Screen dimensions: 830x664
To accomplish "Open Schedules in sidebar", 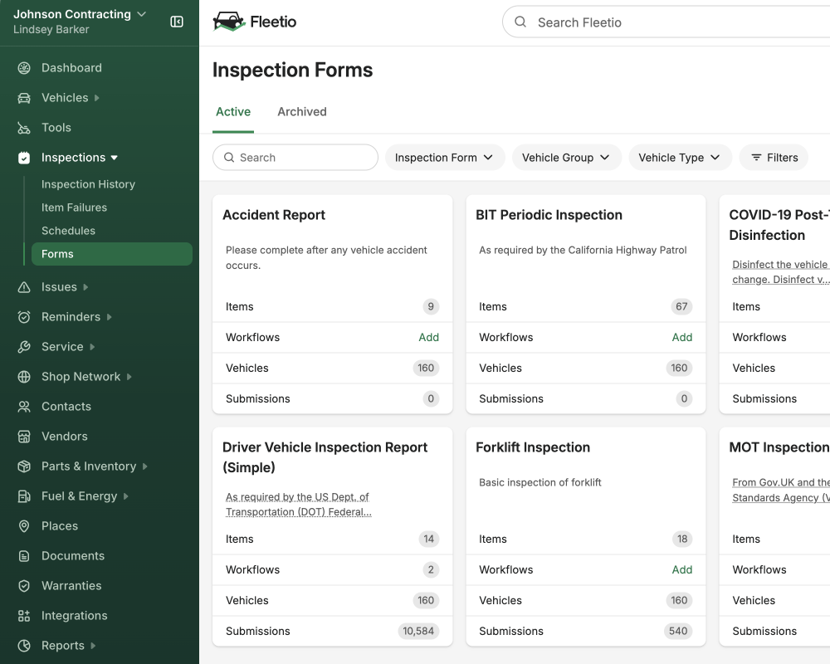I will 68,231.
